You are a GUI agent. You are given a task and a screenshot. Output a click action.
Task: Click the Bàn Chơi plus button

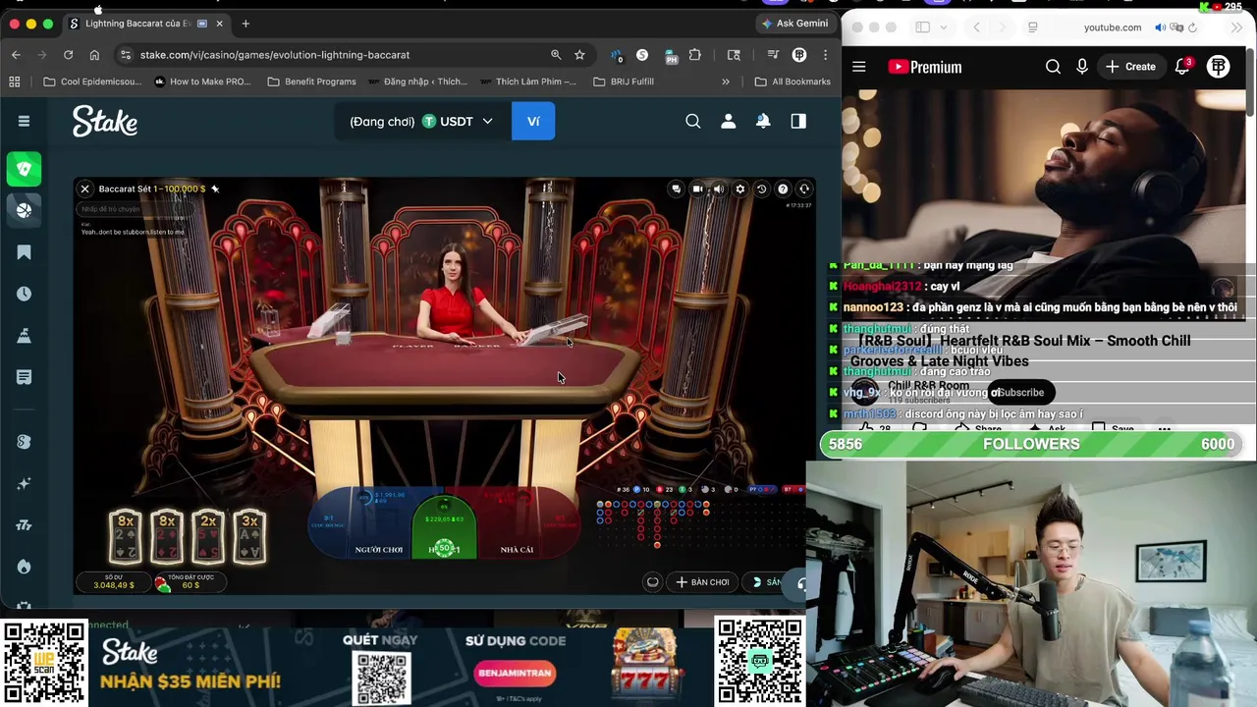[703, 582]
